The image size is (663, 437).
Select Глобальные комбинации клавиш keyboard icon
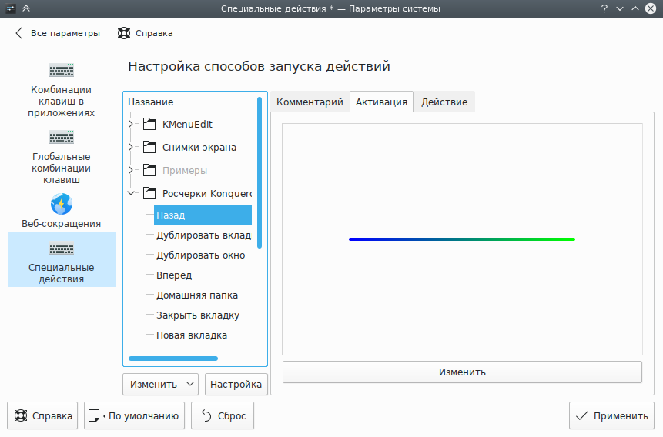(x=62, y=138)
